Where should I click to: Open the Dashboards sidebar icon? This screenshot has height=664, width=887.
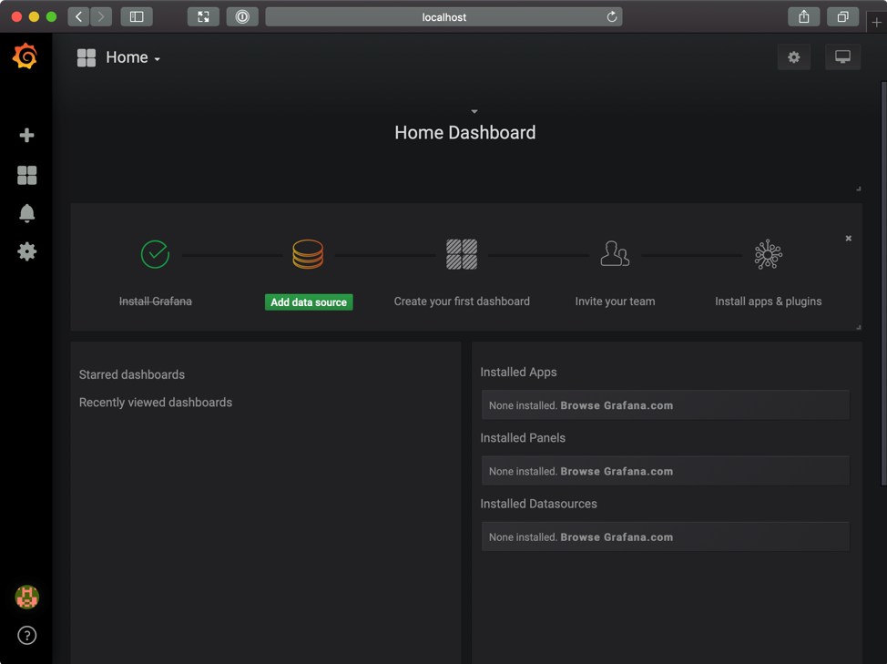tap(26, 175)
